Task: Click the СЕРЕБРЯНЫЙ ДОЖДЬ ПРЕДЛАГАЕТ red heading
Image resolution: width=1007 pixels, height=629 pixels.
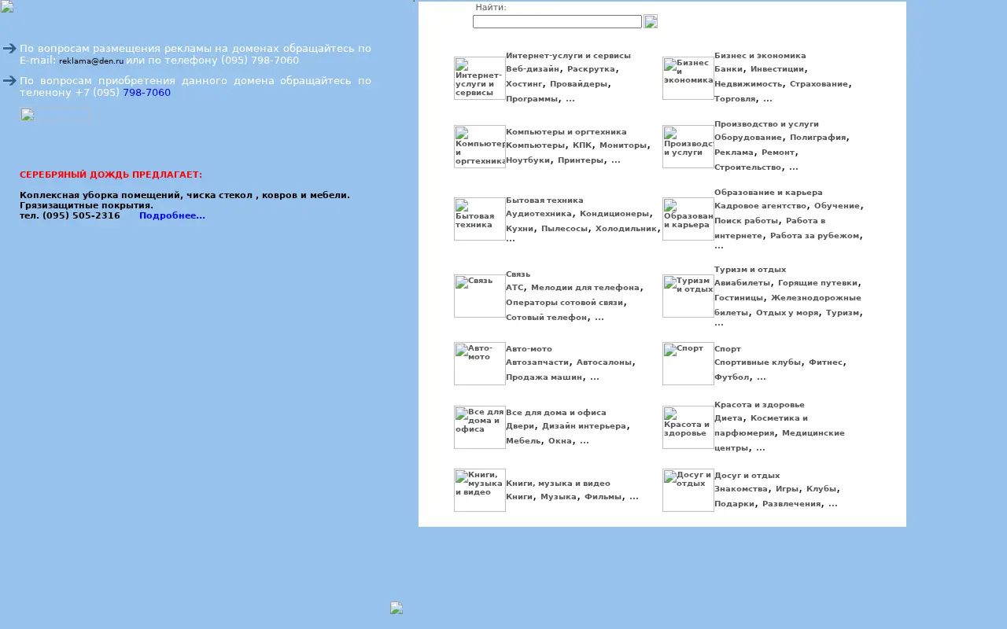Action: click(x=111, y=175)
